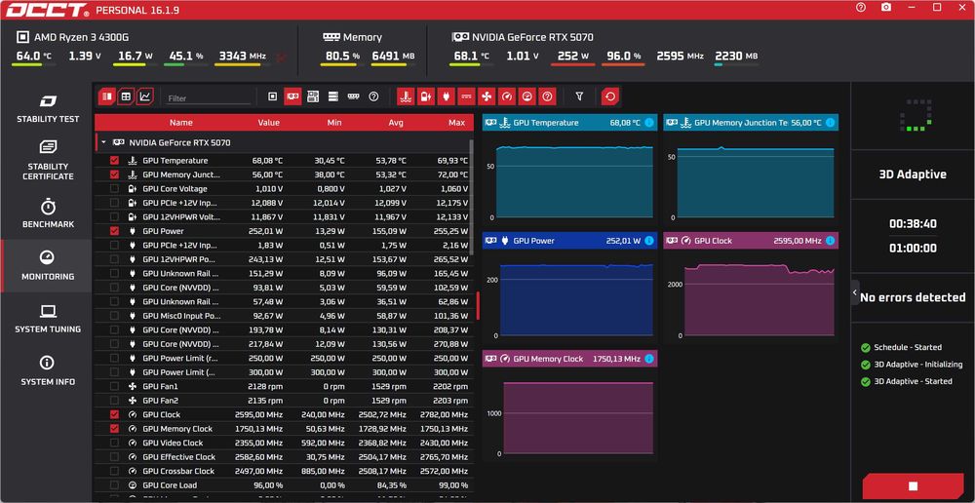This screenshot has height=503, width=975.
Task: Uncheck the GPU Temperature checkbox
Action: click(x=114, y=161)
